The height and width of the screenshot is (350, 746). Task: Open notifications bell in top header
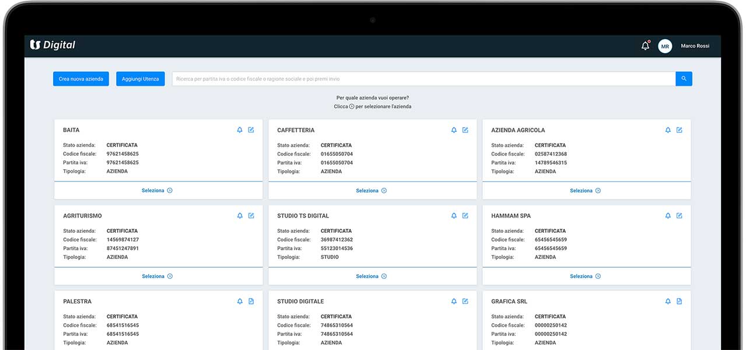click(645, 45)
